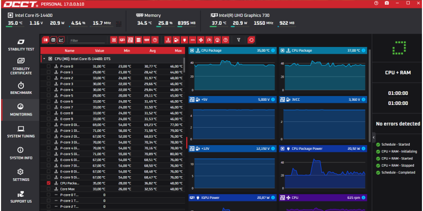Switch to combined table and graph view
The width and height of the screenshot is (423, 211).
(45, 40)
